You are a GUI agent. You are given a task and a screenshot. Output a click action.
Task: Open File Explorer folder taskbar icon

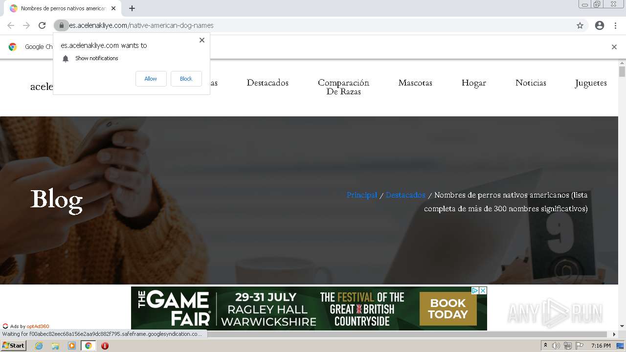[55, 346]
